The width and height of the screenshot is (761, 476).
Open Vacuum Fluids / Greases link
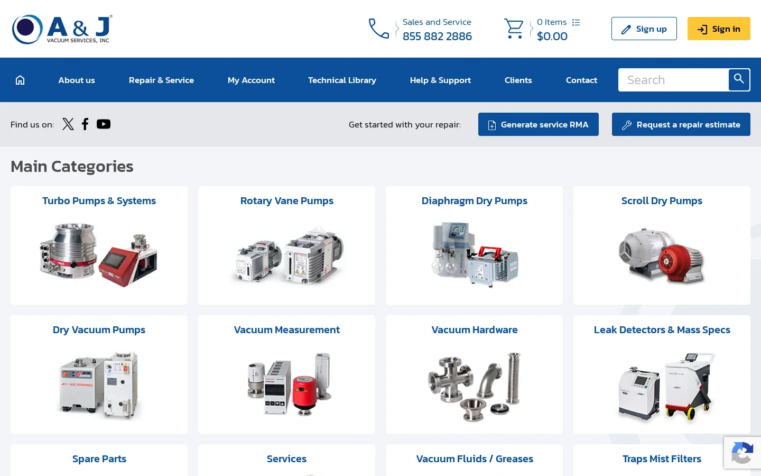click(x=474, y=459)
